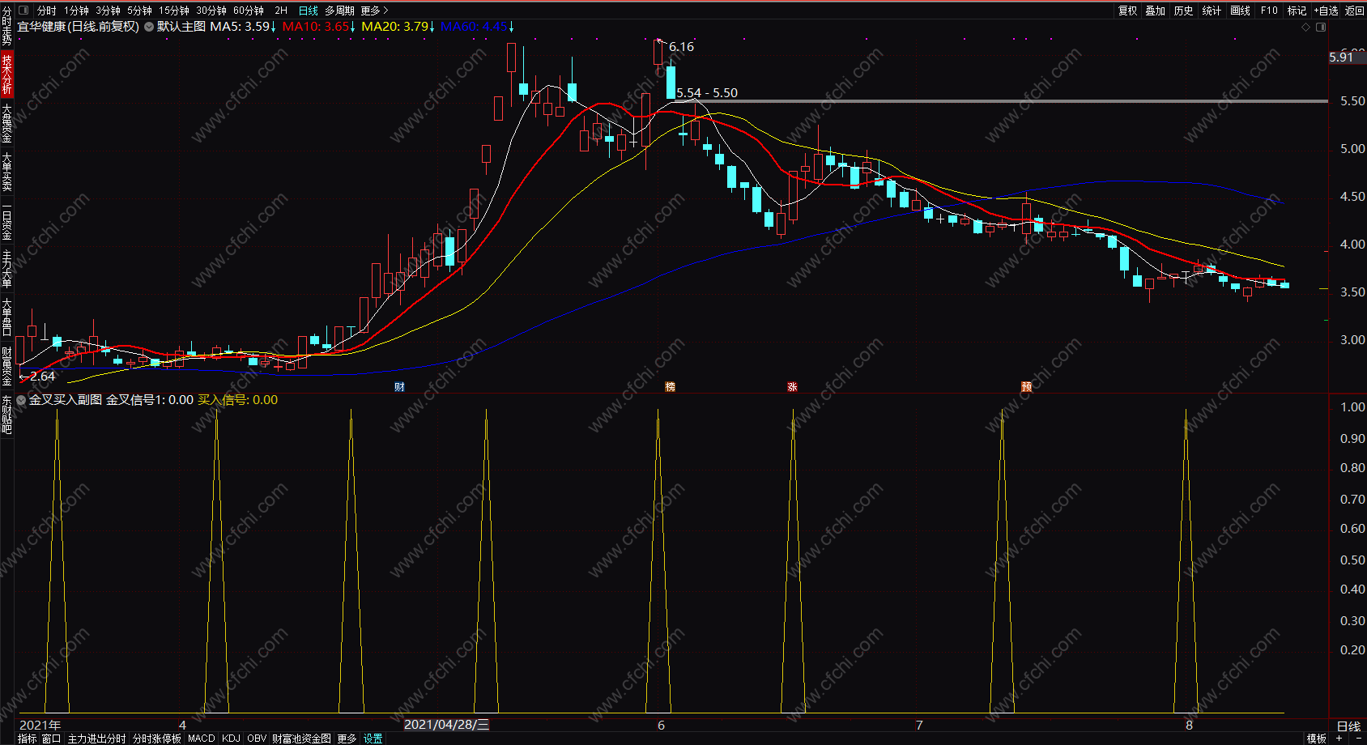Toggle 复权 price adjustment
The width and height of the screenshot is (1367, 745).
click(x=1127, y=11)
